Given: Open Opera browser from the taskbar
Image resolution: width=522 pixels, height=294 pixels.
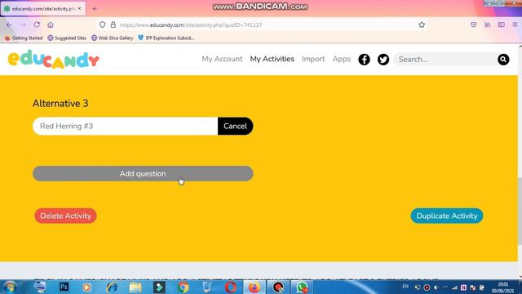Looking at the screenshot, I should tap(231, 287).
